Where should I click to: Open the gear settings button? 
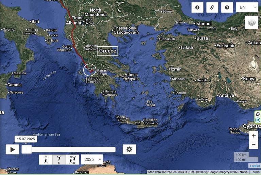[129, 149]
